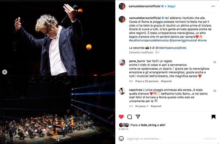The width and height of the screenshot is (219, 144).
Task: Click the Segui follow button
Action: (171, 6)
